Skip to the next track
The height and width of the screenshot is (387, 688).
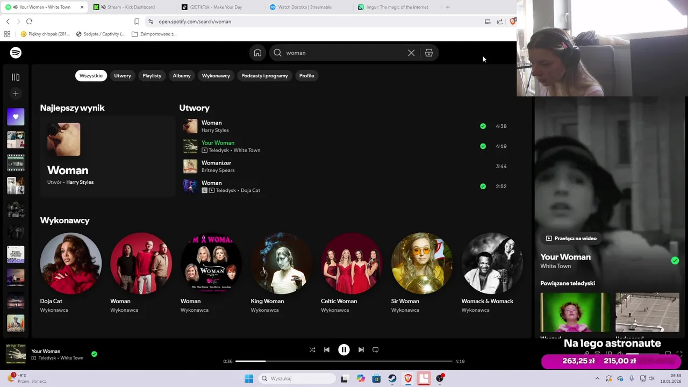[x=361, y=349]
